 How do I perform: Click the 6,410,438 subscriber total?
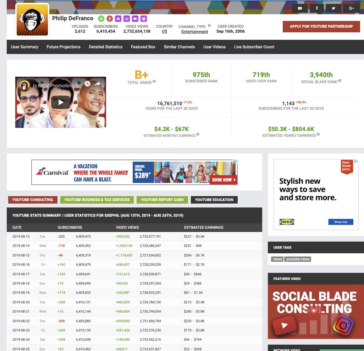[x=83, y=339]
